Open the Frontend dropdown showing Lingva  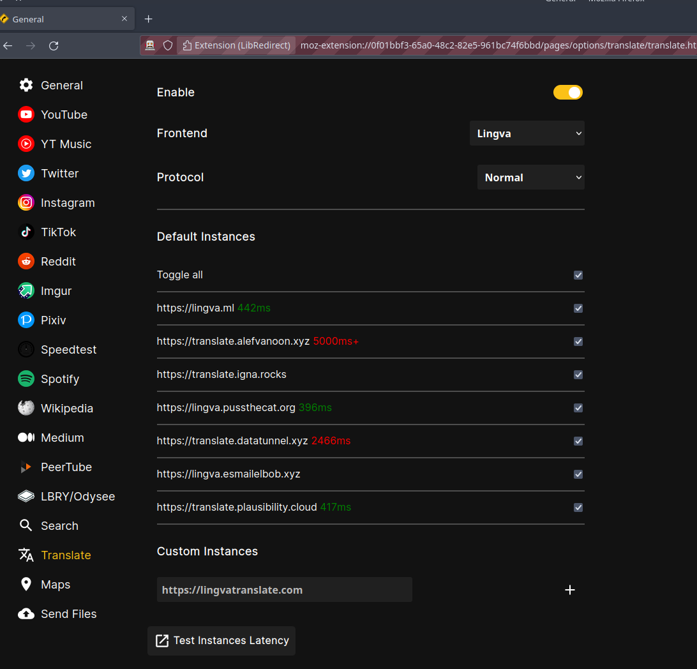[x=527, y=133]
